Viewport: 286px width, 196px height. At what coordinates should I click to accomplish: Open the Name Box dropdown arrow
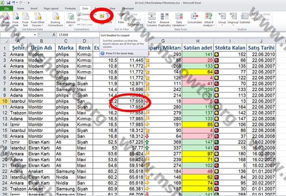pyautogui.click(x=35, y=34)
